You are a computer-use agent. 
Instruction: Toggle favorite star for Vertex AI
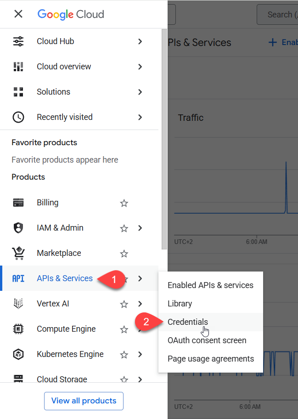pyautogui.click(x=124, y=304)
